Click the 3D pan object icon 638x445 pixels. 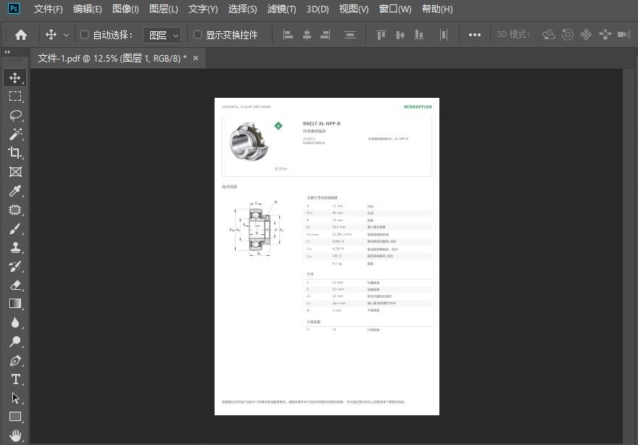point(586,35)
